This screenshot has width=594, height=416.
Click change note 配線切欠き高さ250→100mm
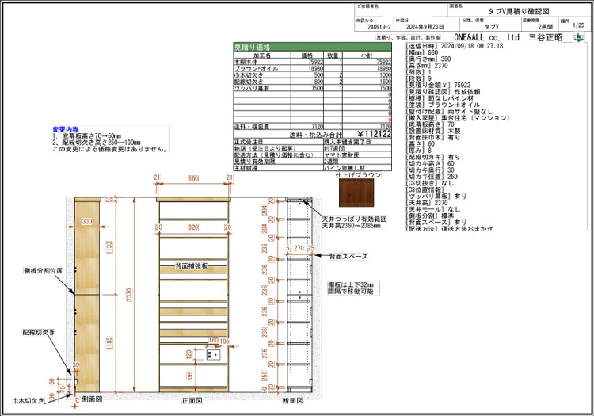[x=97, y=142]
